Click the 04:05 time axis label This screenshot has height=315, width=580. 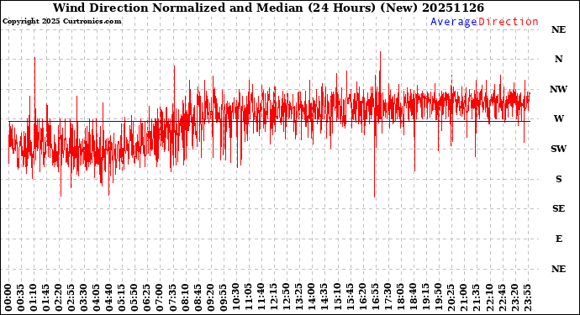(x=97, y=297)
